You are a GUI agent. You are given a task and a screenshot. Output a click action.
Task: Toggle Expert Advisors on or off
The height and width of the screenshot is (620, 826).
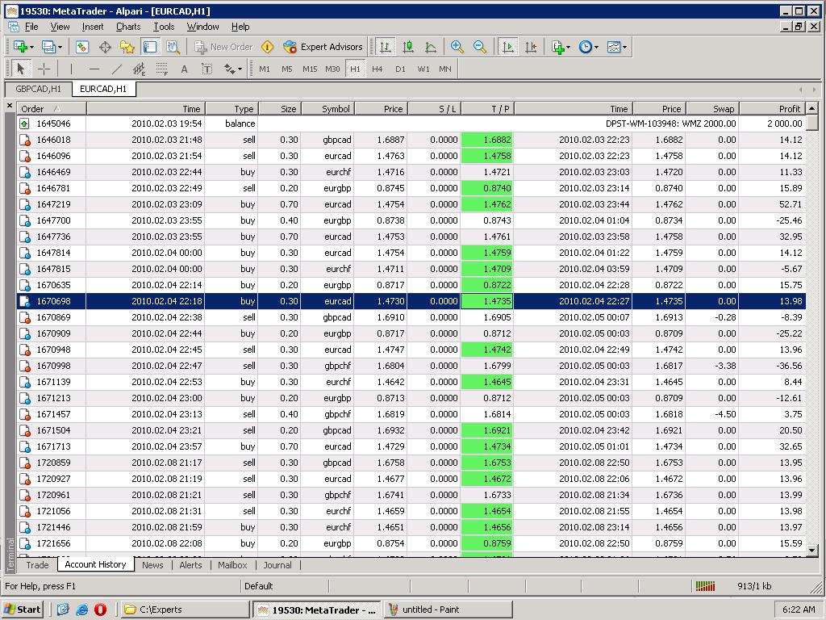click(323, 47)
